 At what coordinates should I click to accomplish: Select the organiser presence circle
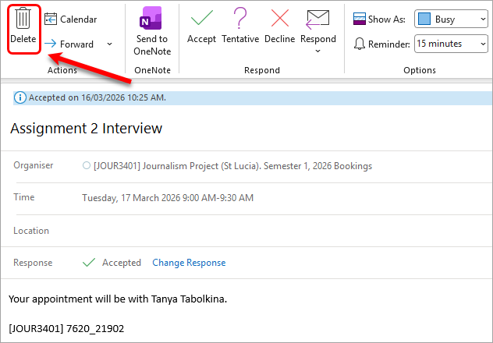coord(87,165)
